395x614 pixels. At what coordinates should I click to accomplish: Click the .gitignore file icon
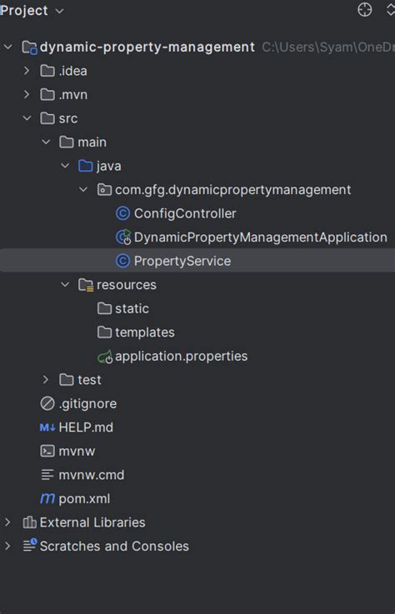pyautogui.click(x=47, y=404)
